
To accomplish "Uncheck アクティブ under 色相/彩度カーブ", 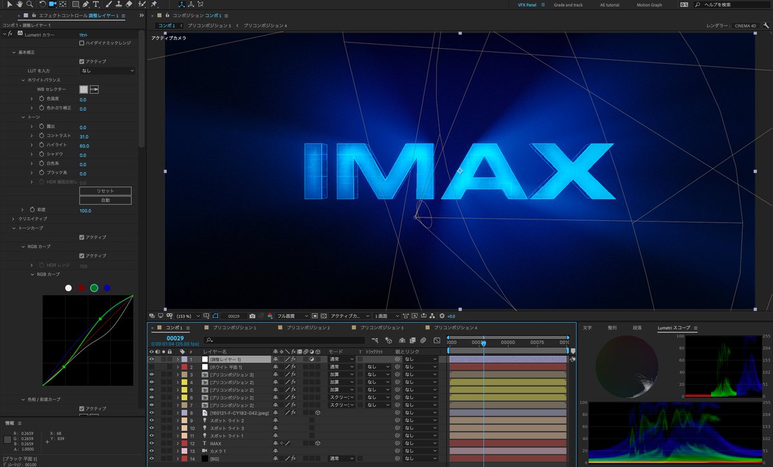I will click(81, 408).
